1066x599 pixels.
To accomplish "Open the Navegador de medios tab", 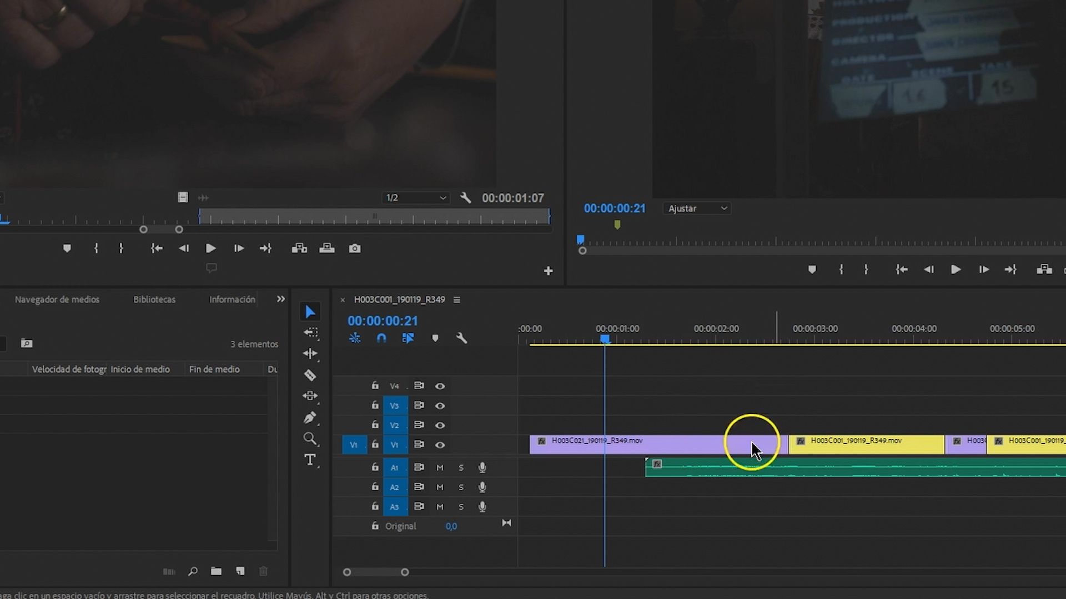I will click(57, 299).
